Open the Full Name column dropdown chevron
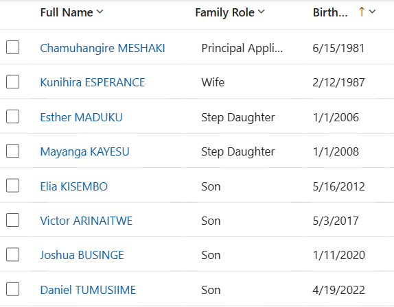394x307 pixels. tap(100, 12)
